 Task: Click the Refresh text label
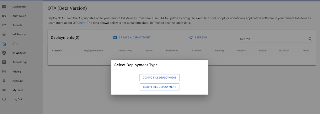click(x=201, y=37)
